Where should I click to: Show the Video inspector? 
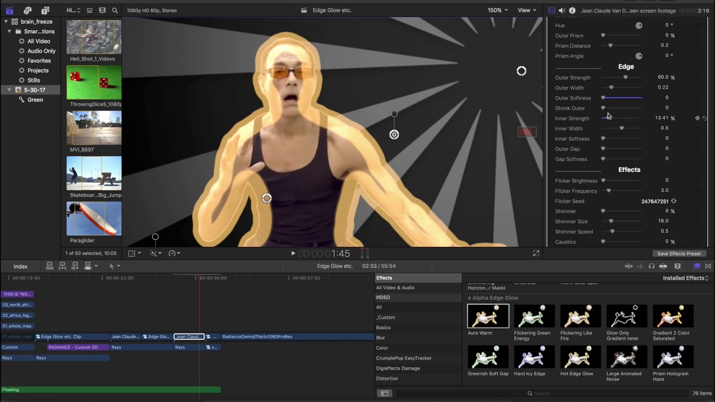point(552,11)
